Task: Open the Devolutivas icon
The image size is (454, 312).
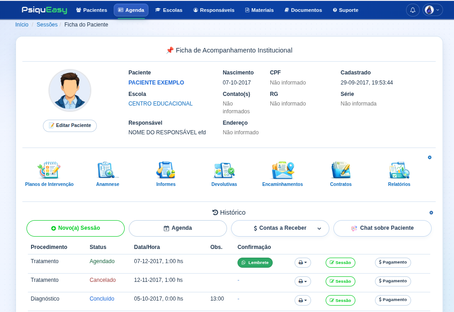Action: coord(224,170)
